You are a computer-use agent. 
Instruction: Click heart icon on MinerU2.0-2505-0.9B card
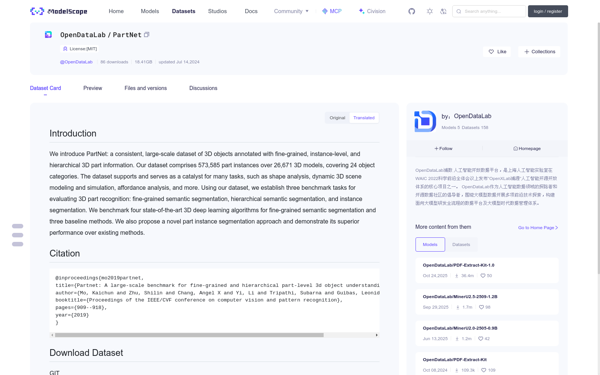tap(481, 339)
